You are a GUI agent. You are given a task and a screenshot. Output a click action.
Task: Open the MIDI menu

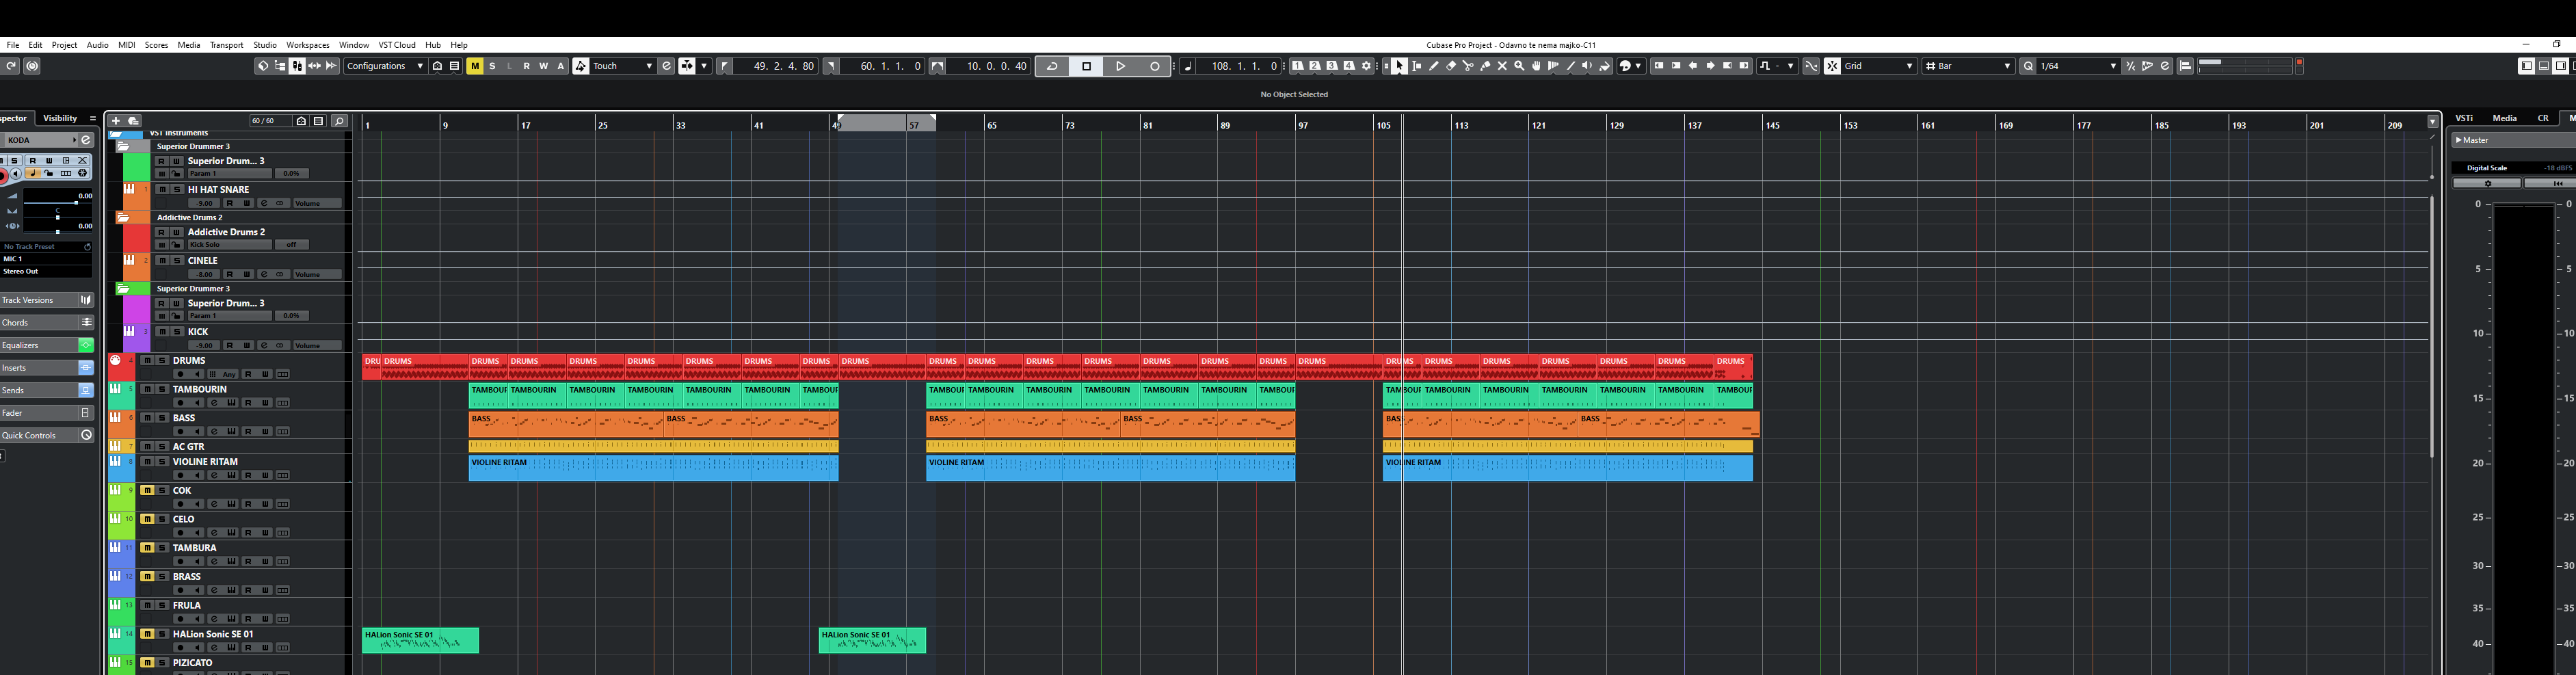click(126, 45)
